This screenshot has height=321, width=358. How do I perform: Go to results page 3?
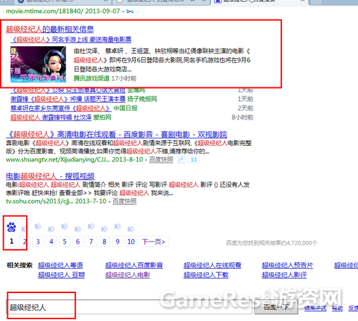[x=38, y=242]
